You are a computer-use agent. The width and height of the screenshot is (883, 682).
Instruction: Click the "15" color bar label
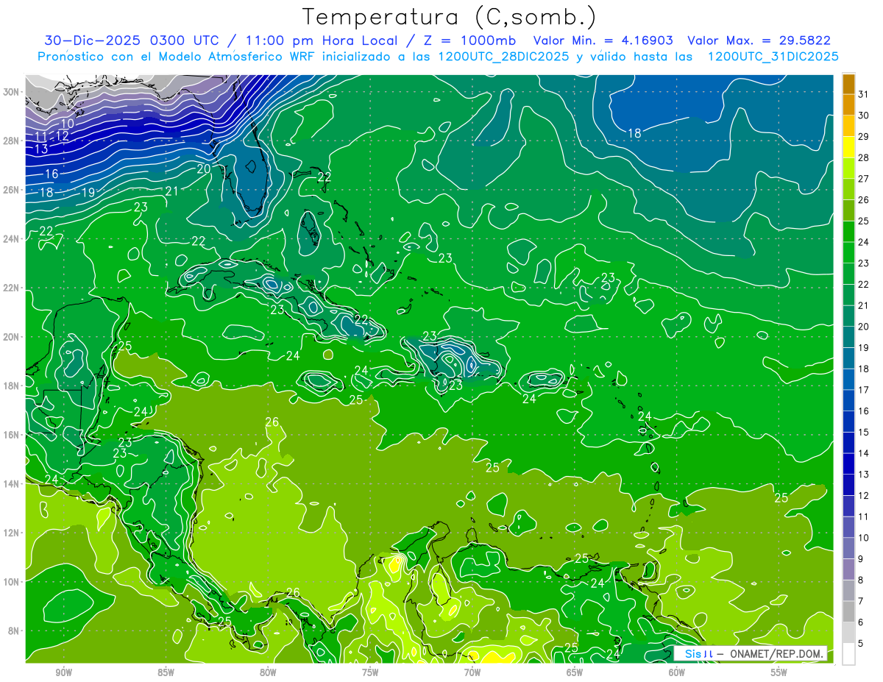863,432
